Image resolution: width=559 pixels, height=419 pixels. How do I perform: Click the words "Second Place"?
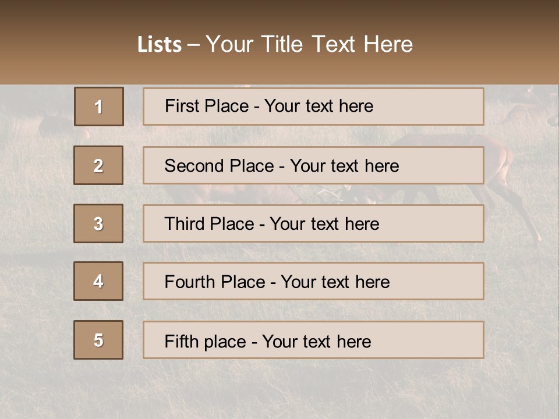pyautogui.click(x=218, y=166)
